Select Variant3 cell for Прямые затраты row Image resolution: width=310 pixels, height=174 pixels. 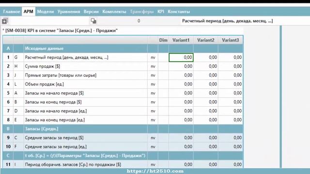pos(231,75)
